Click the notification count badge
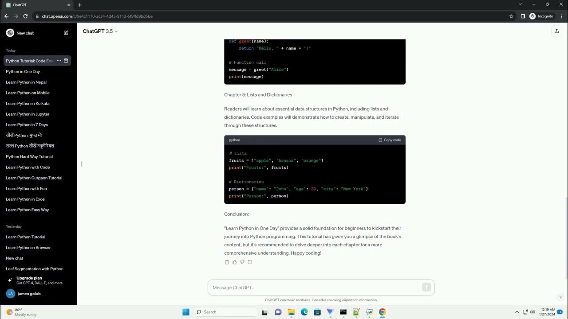This screenshot has width=568, height=319. click(560, 312)
